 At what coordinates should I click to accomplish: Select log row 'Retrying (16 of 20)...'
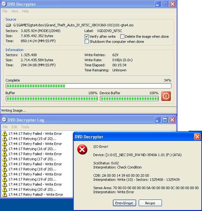point(32,149)
